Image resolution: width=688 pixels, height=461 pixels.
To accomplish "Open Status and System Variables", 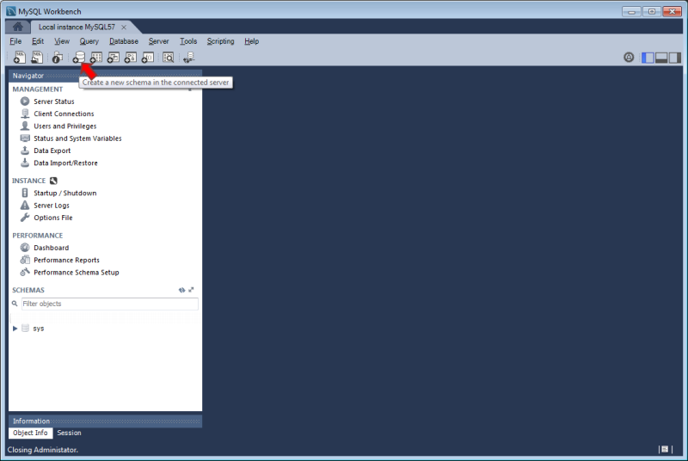I will [x=77, y=138].
